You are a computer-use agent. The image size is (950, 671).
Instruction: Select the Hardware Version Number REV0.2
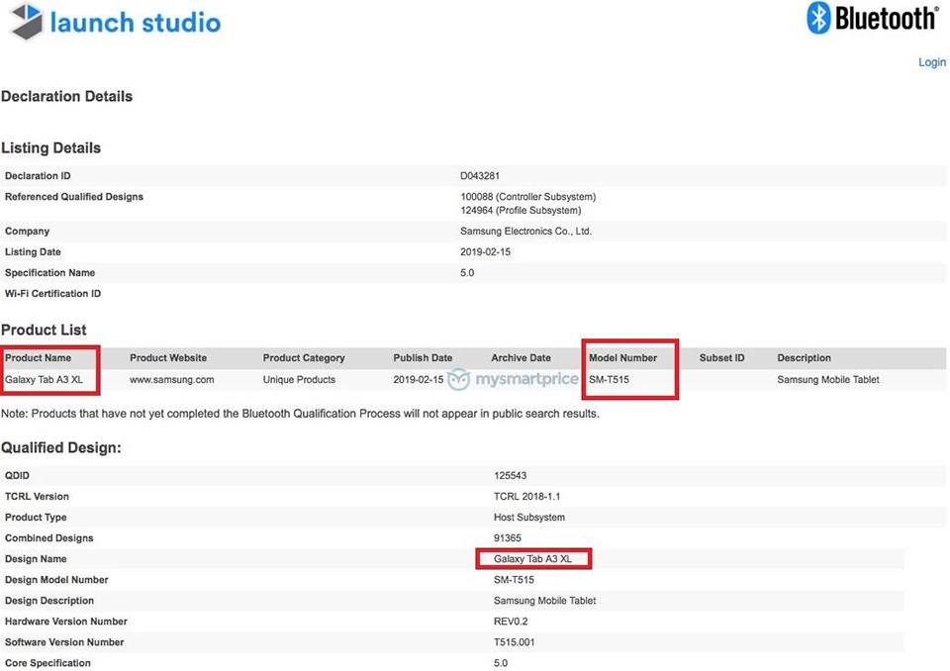pos(511,622)
